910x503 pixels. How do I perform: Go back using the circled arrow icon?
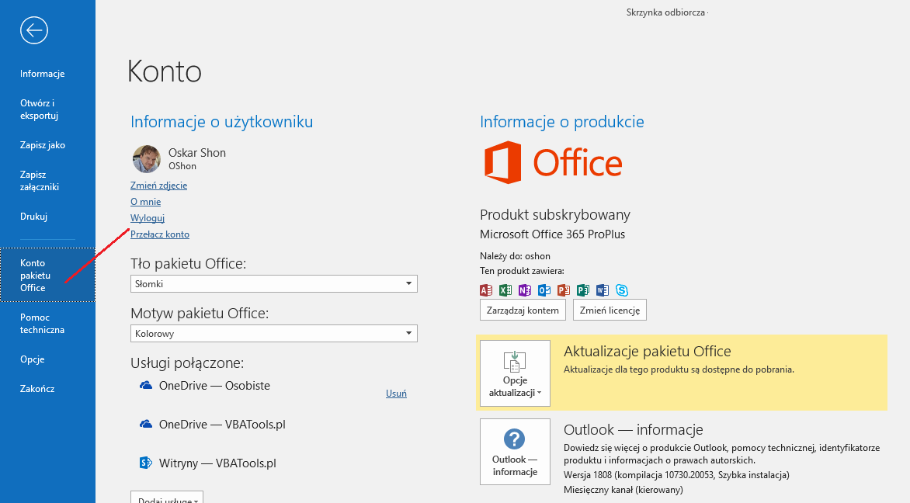[x=33, y=29]
